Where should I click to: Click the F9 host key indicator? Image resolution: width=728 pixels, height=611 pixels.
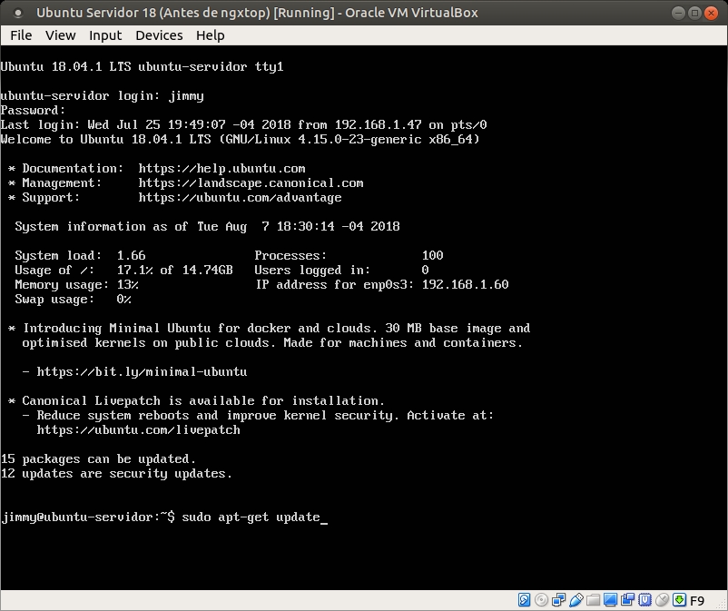(697, 600)
